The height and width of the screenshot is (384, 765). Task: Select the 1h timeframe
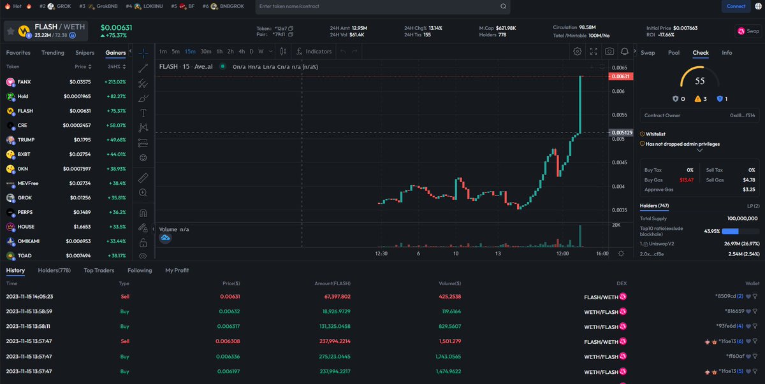tap(219, 51)
